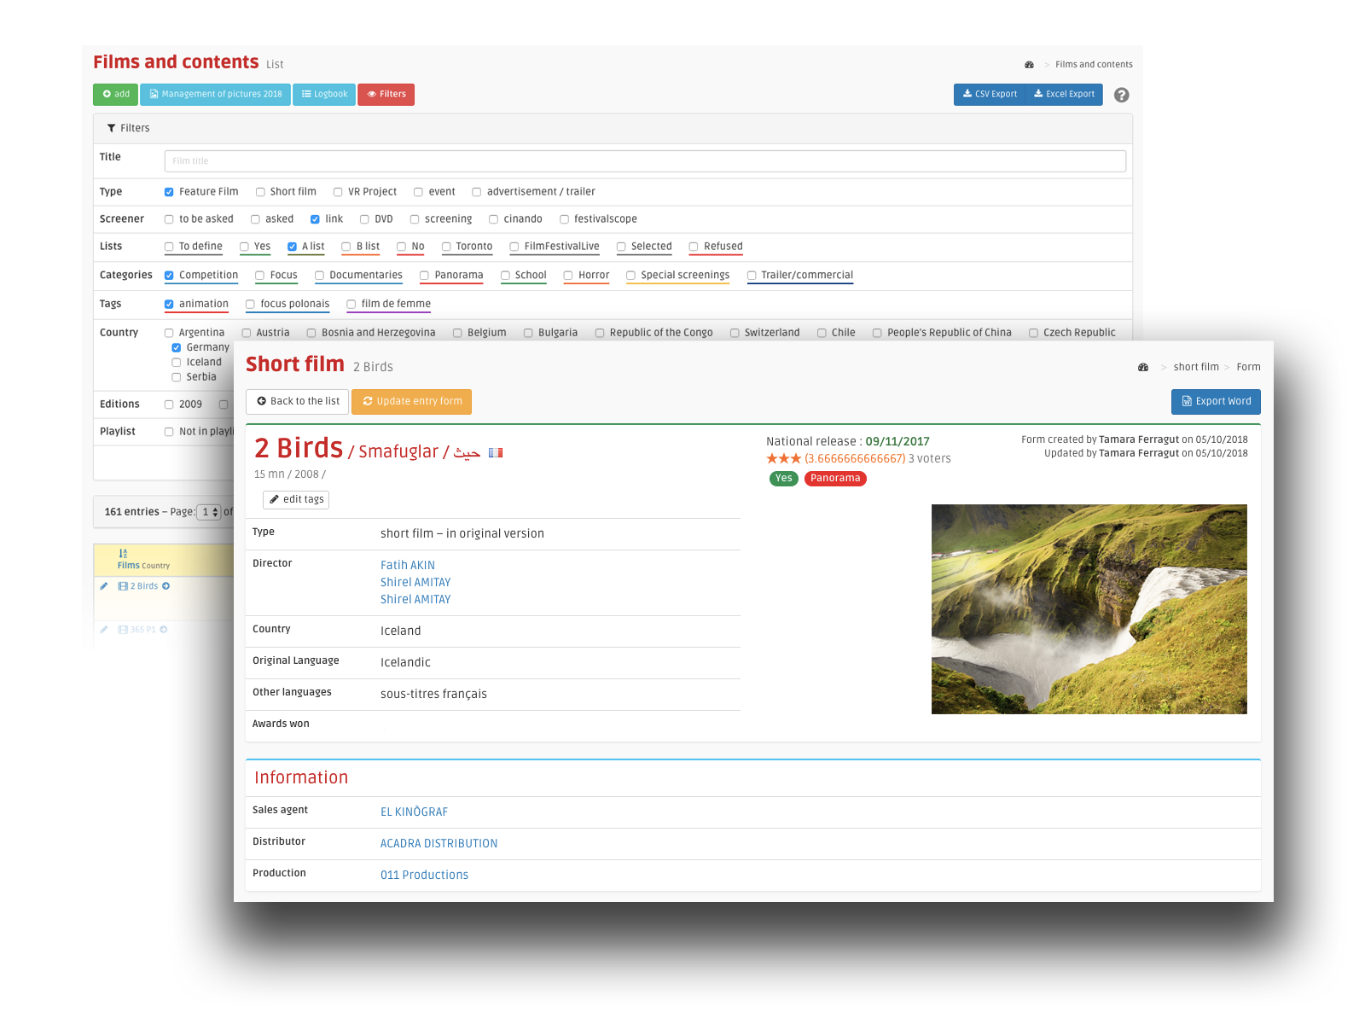This screenshot has width=1365, height=1024.
Task: Toggle the red Filters button
Action: [386, 95]
